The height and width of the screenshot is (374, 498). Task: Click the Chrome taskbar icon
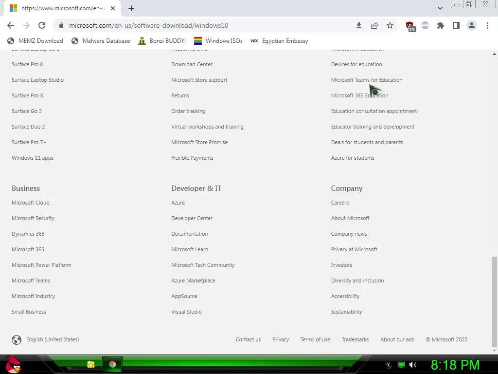(112, 364)
